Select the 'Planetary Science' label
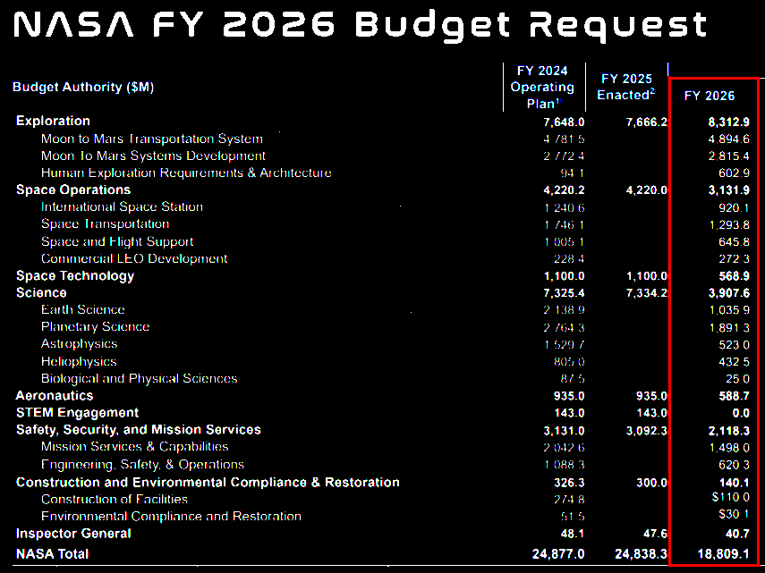The image size is (765, 573). [x=96, y=327]
